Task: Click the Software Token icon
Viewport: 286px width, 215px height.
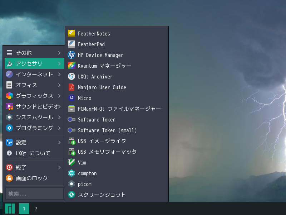Action: click(x=71, y=119)
